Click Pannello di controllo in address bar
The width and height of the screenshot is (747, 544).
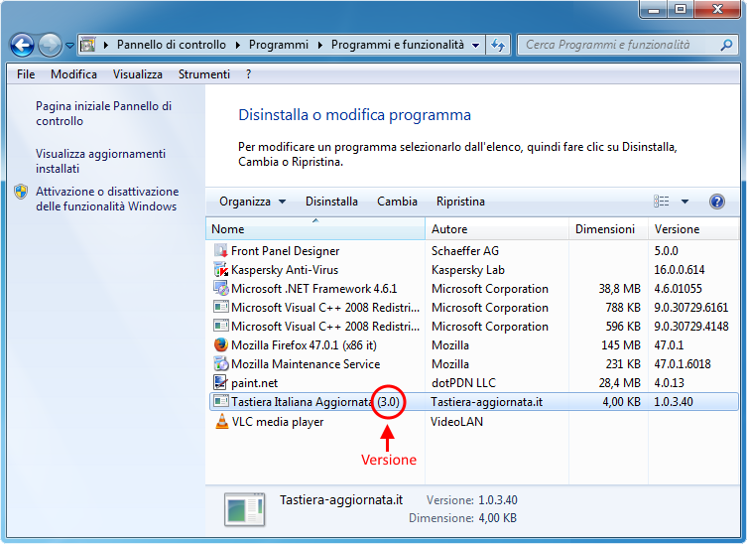[x=172, y=45]
